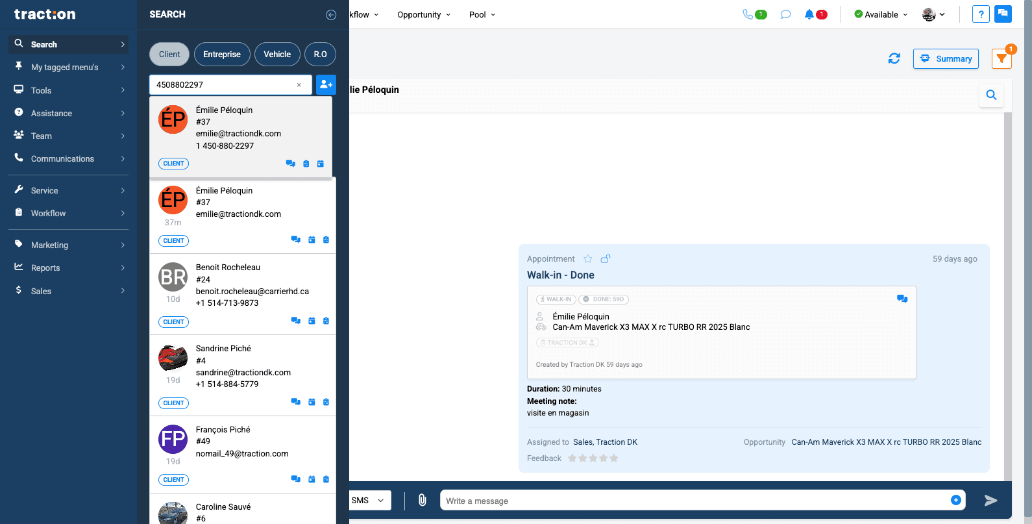This screenshot has height=524, width=1032.
Task: Open the notifications bell
Action: click(809, 14)
